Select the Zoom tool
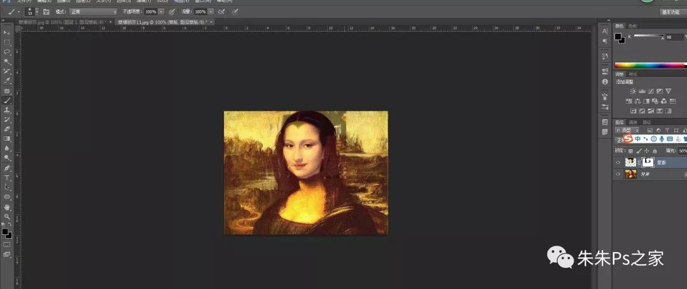This screenshot has height=289, width=687. (7, 216)
